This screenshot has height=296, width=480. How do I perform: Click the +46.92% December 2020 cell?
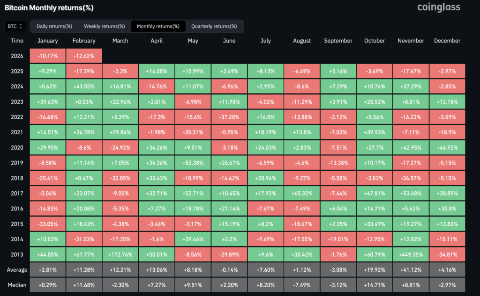[447, 147]
